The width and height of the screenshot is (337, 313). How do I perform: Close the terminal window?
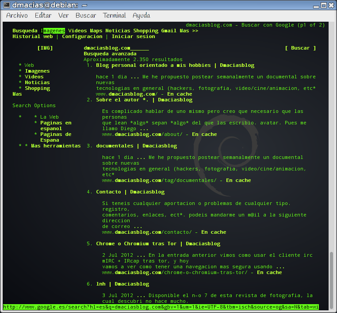click(331, 5)
